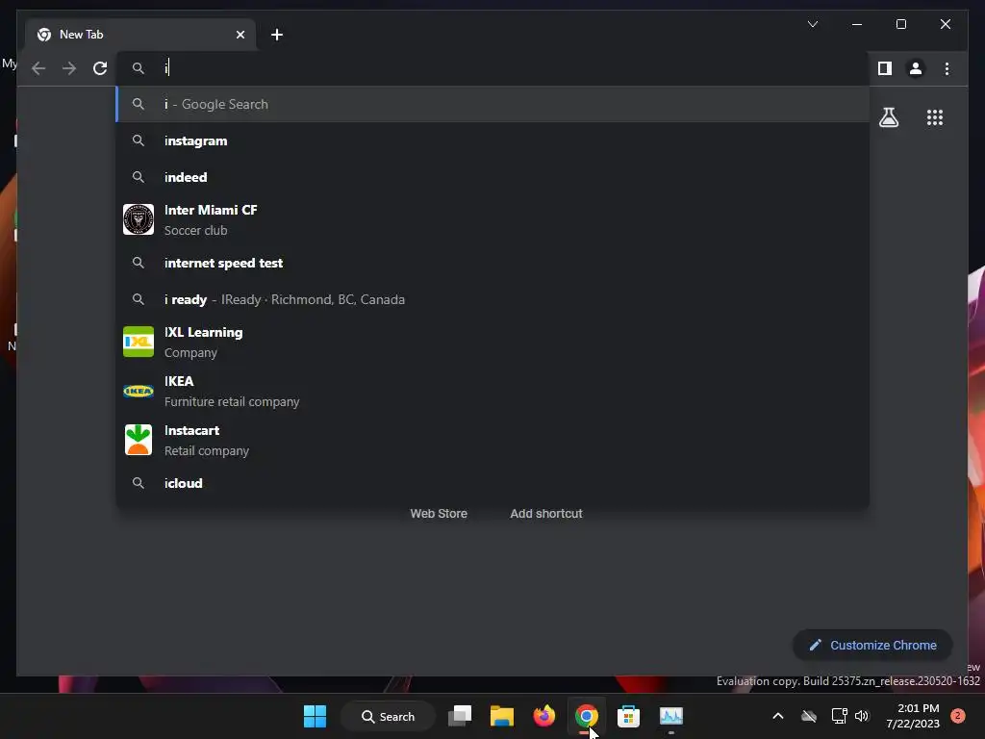Click the Instacart carrot logo
Image resolution: width=985 pixels, height=739 pixels.
click(x=139, y=440)
